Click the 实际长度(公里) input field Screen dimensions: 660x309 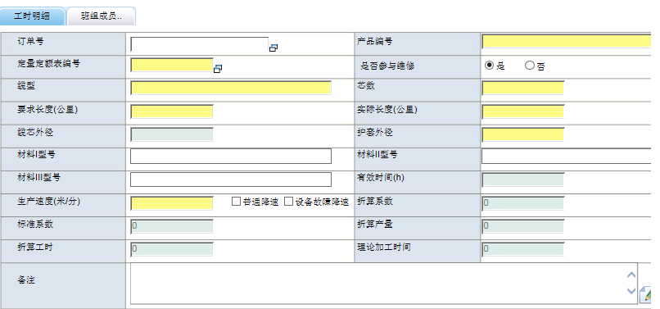(x=522, y=111)
